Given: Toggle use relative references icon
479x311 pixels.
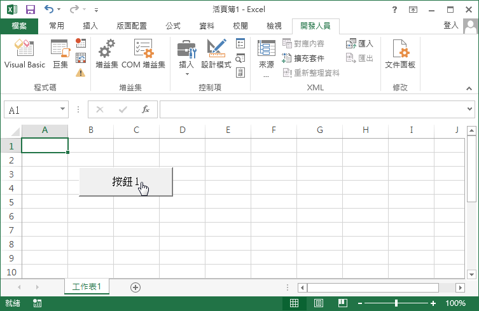Looking at the screenshot, I should coord(81,58).
